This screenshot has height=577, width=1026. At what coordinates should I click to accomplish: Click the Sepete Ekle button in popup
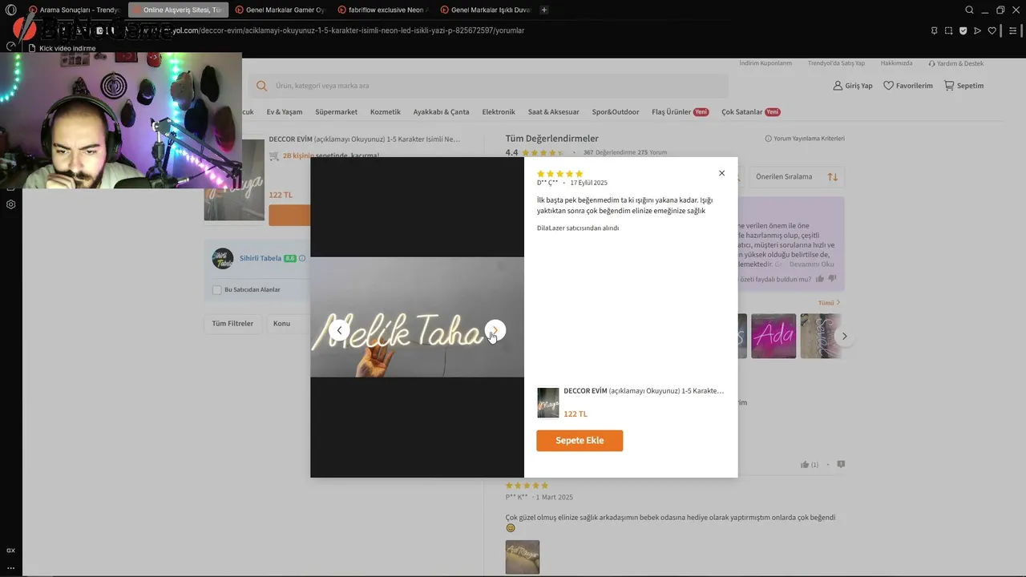pyautogui.click(x=580, y=441)
